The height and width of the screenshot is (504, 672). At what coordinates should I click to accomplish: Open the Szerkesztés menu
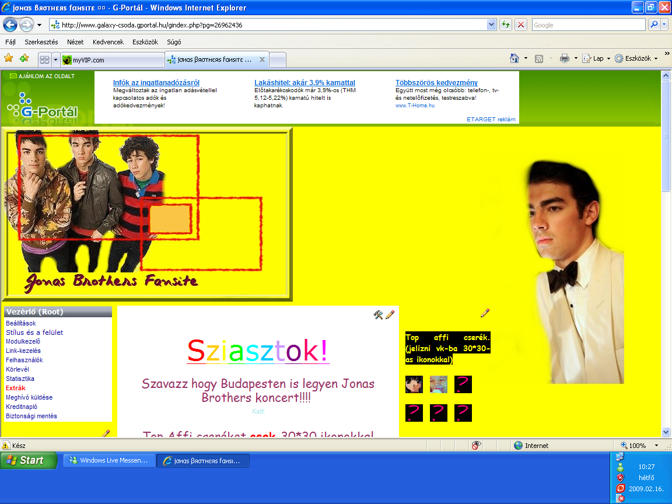tap(41, 42)
